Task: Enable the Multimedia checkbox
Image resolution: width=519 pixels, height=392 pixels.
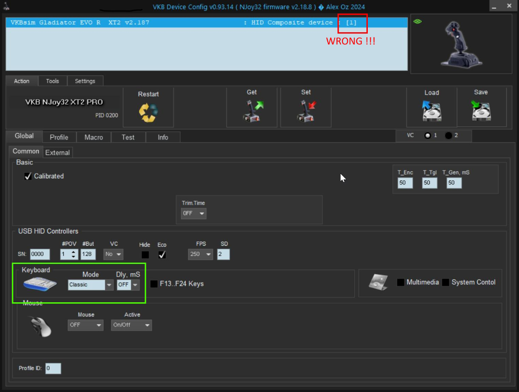Action: [400, 282]
